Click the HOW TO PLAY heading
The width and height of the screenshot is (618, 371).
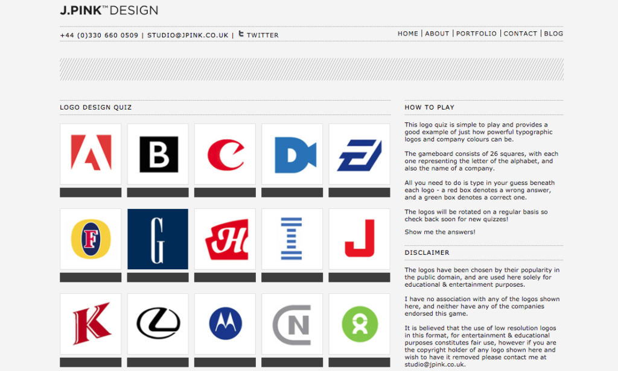[x=430, y=107]
